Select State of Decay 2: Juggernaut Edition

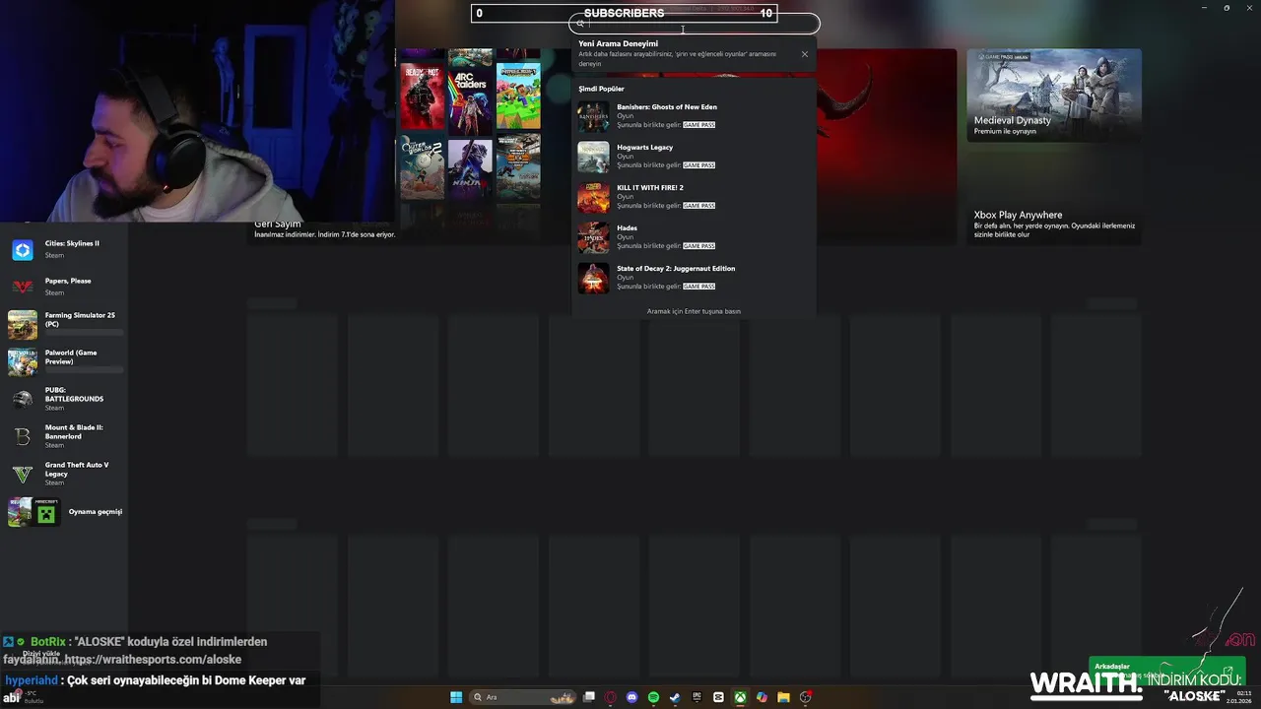(694, 278)
